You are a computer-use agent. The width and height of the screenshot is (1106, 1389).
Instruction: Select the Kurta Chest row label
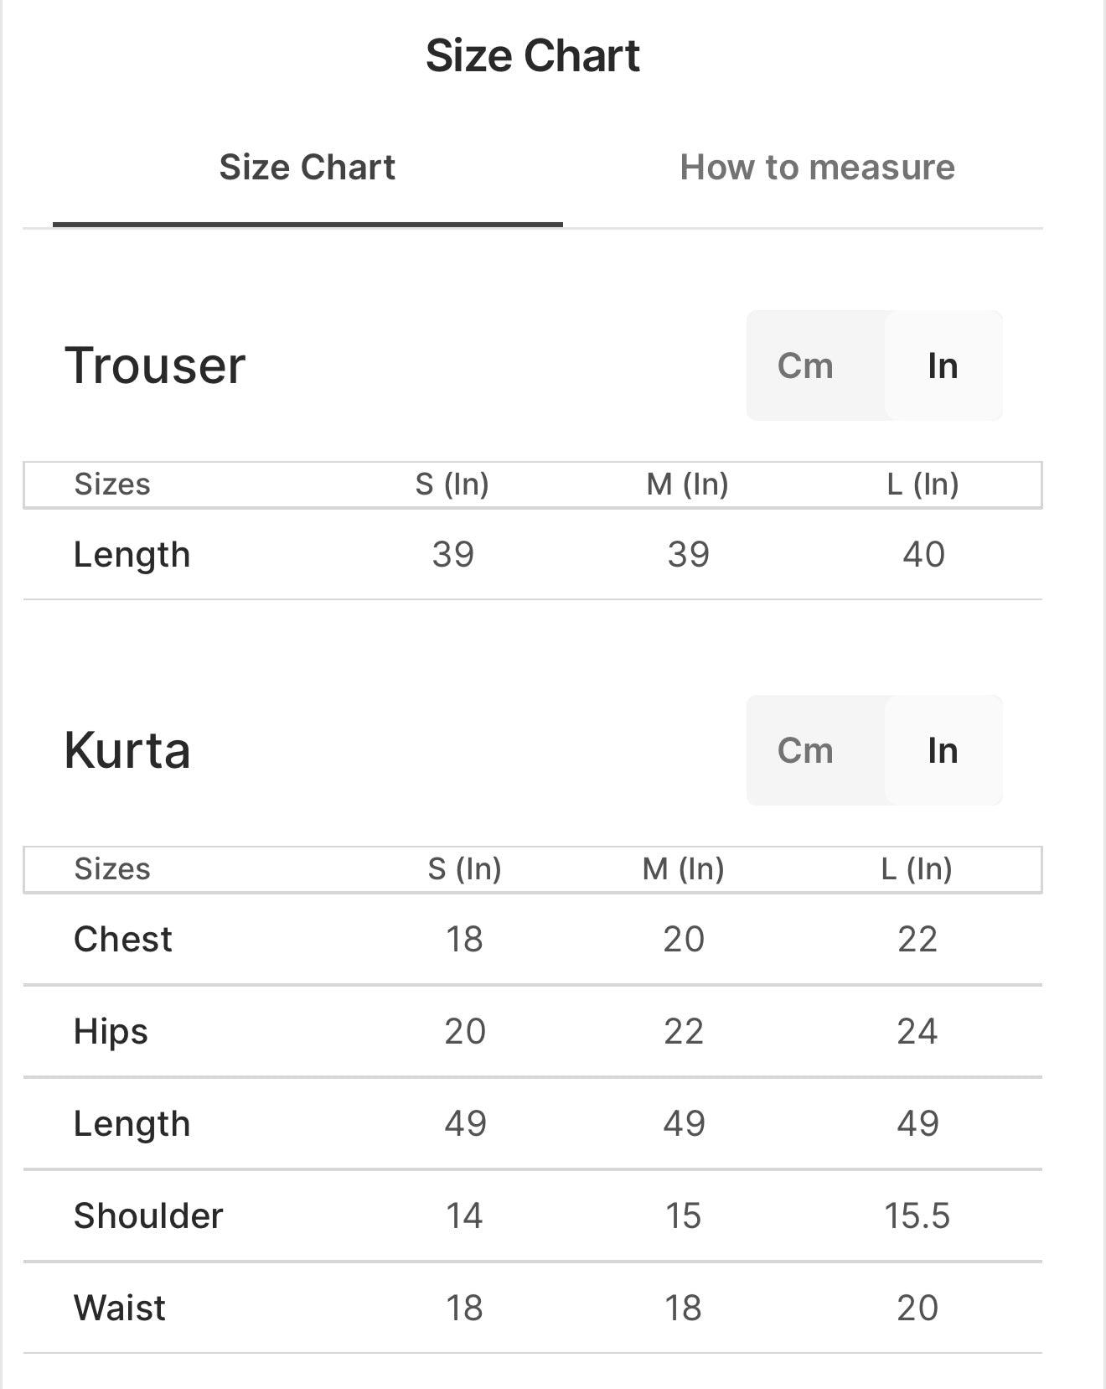pos(122,939)
